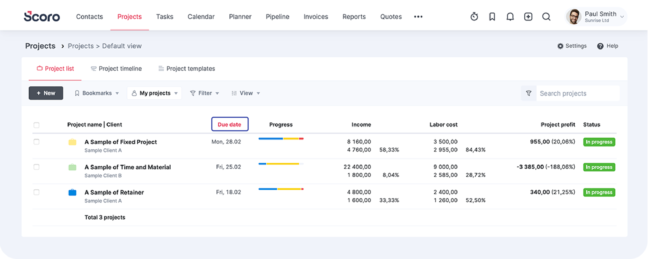
Task: Click the Search projects field
Action: point(578,93)
